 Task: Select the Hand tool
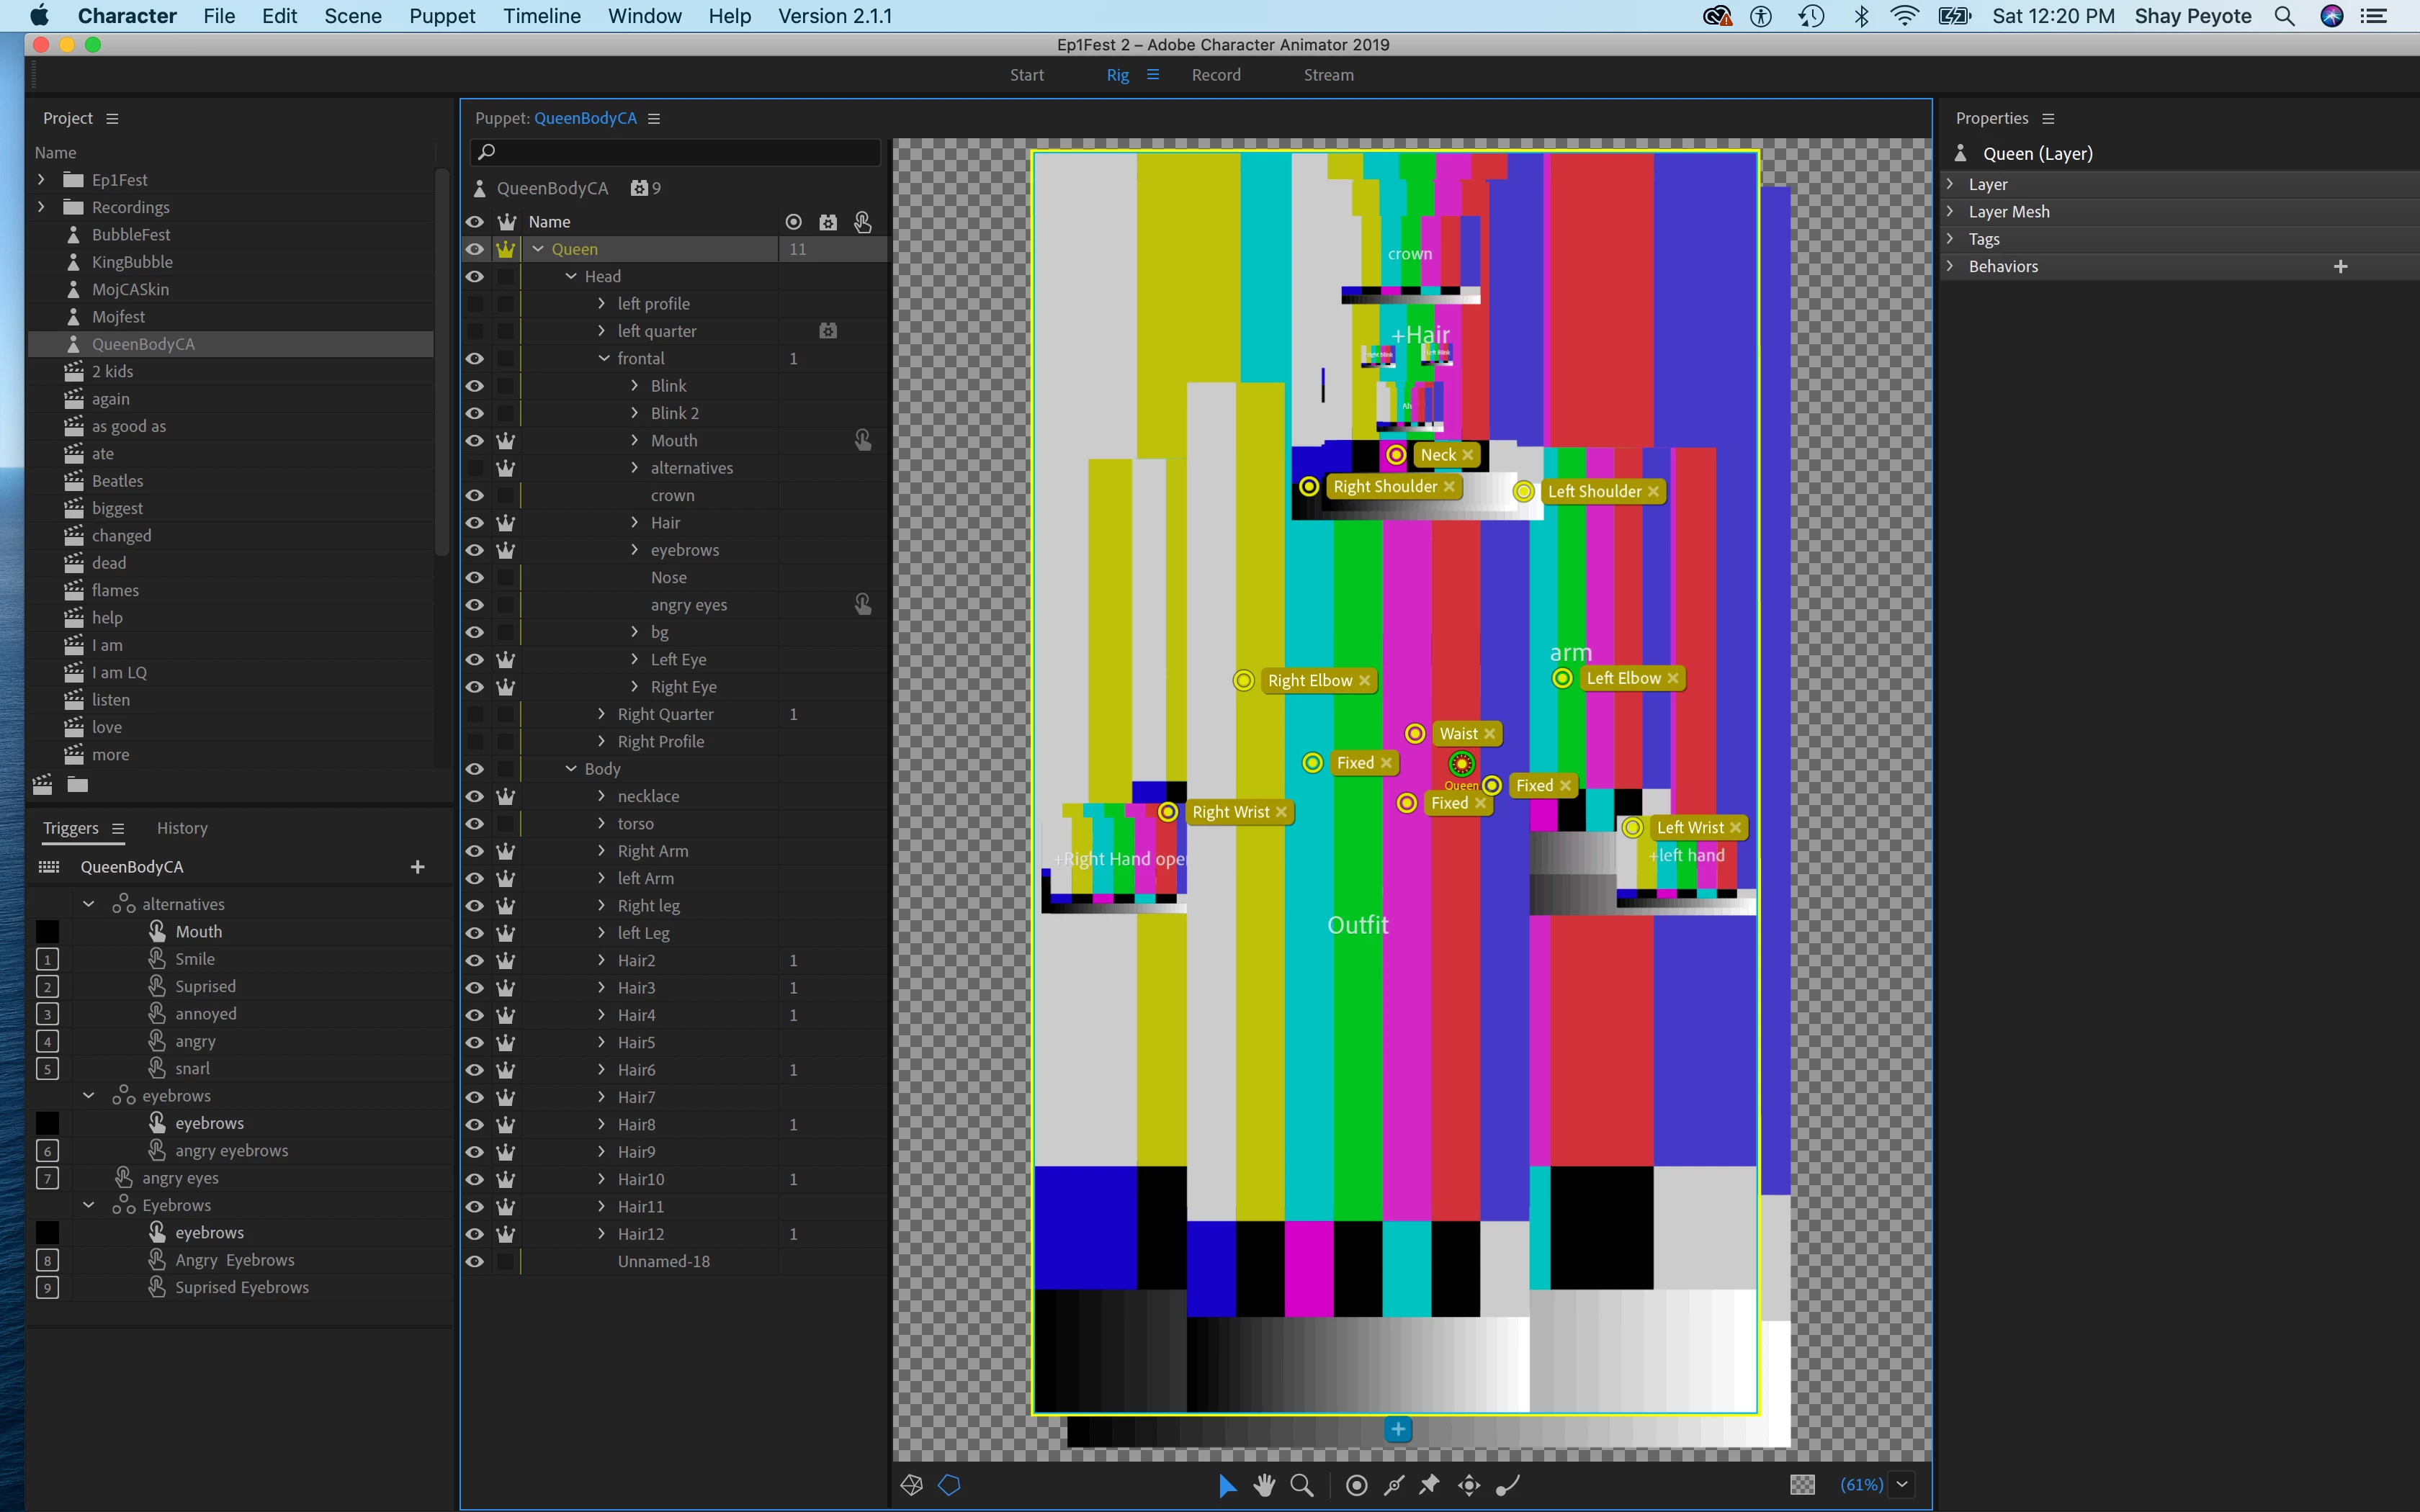coord(1264,1485)
